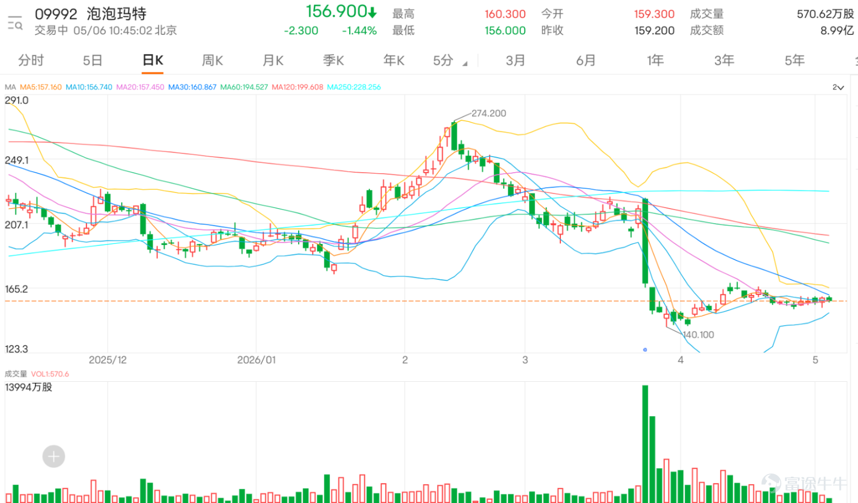
Task: Click the percent change -1.44%
Action: tap(359, 31)
